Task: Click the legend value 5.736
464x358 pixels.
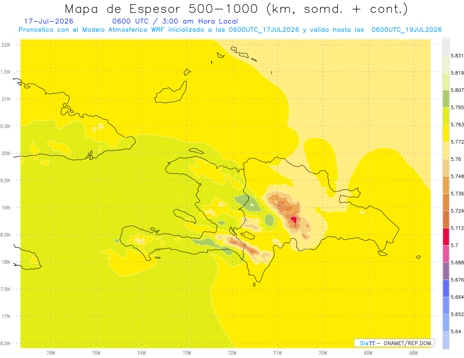Action: click(x=458, y=193)
